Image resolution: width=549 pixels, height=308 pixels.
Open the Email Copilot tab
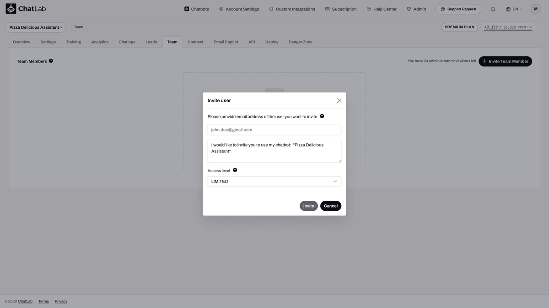coord(226,42)
